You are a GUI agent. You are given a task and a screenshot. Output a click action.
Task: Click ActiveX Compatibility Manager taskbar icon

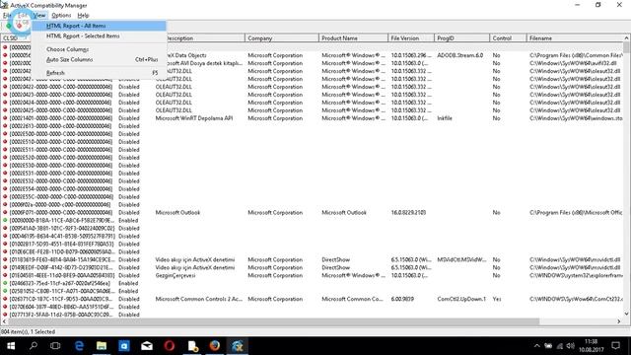(237, 346)
